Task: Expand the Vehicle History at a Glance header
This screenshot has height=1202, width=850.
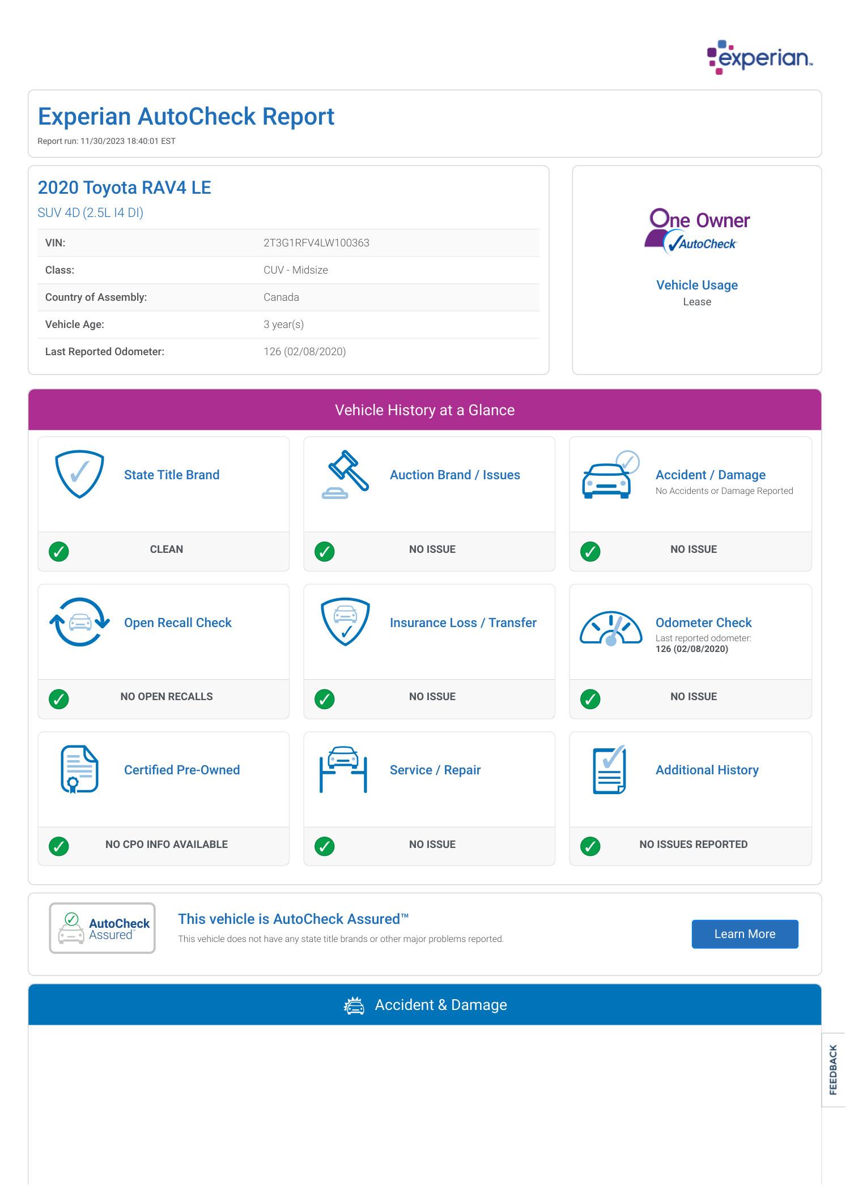Action: 424,410
